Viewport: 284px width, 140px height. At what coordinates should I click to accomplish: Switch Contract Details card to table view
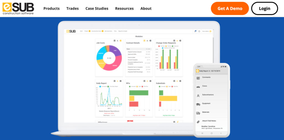pos(144,40)
